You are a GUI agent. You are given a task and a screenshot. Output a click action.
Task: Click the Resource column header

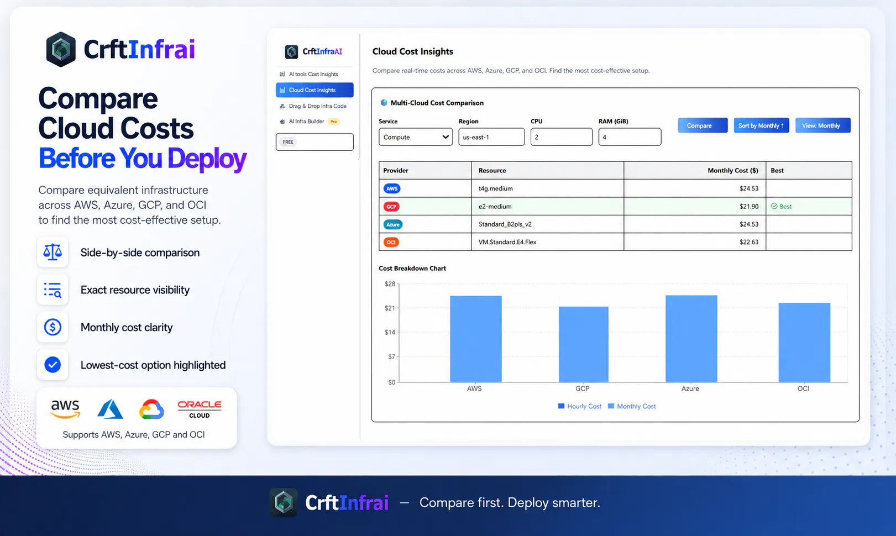[x=548, y=170]
